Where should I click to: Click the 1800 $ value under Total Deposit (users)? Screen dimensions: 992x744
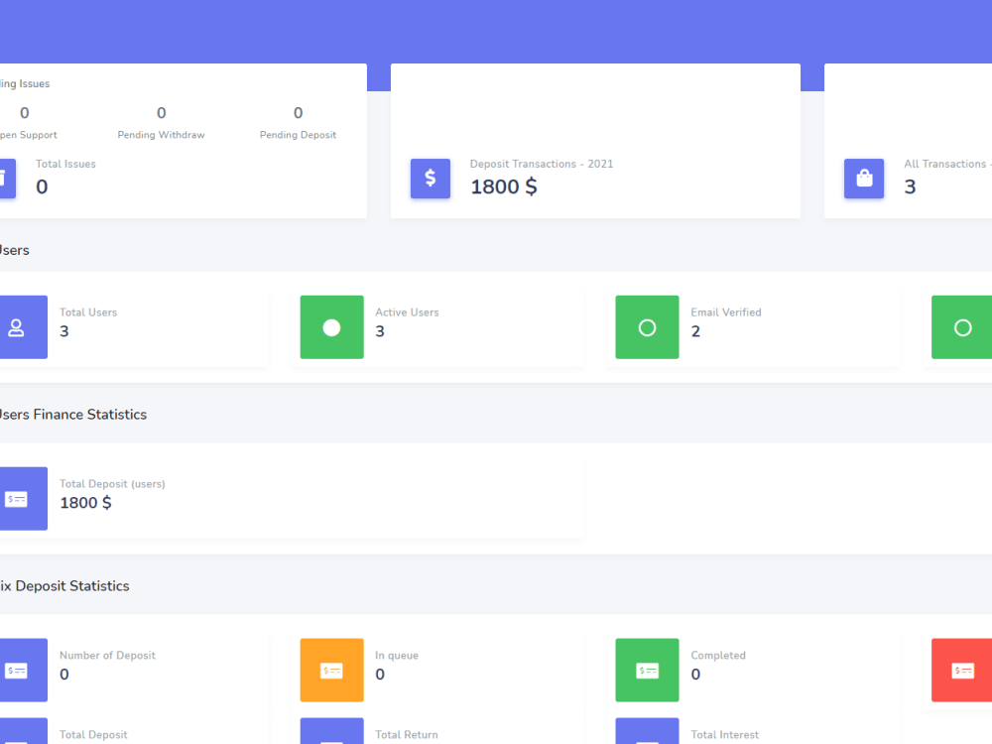85,503
